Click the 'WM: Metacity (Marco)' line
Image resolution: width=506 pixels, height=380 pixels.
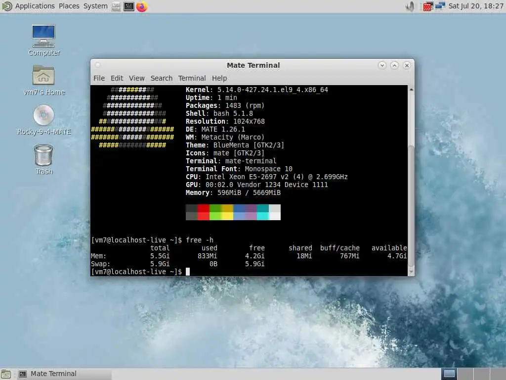(225, 137)
